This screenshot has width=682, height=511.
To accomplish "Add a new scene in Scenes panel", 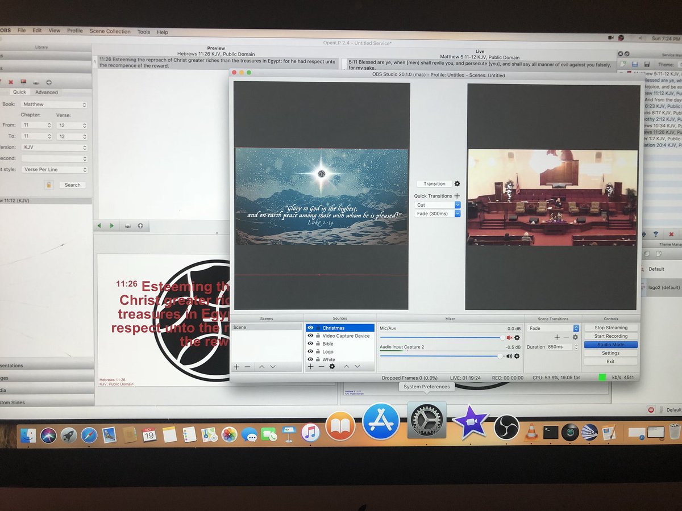I will click(236, 367).
